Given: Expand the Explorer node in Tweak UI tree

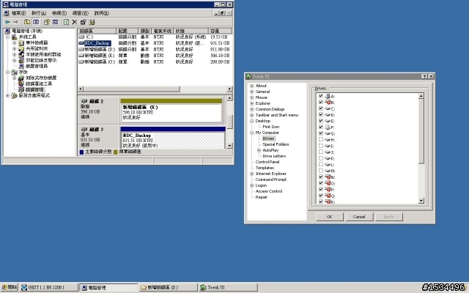Looking at the screenshot, I should [x=251, y=103].
